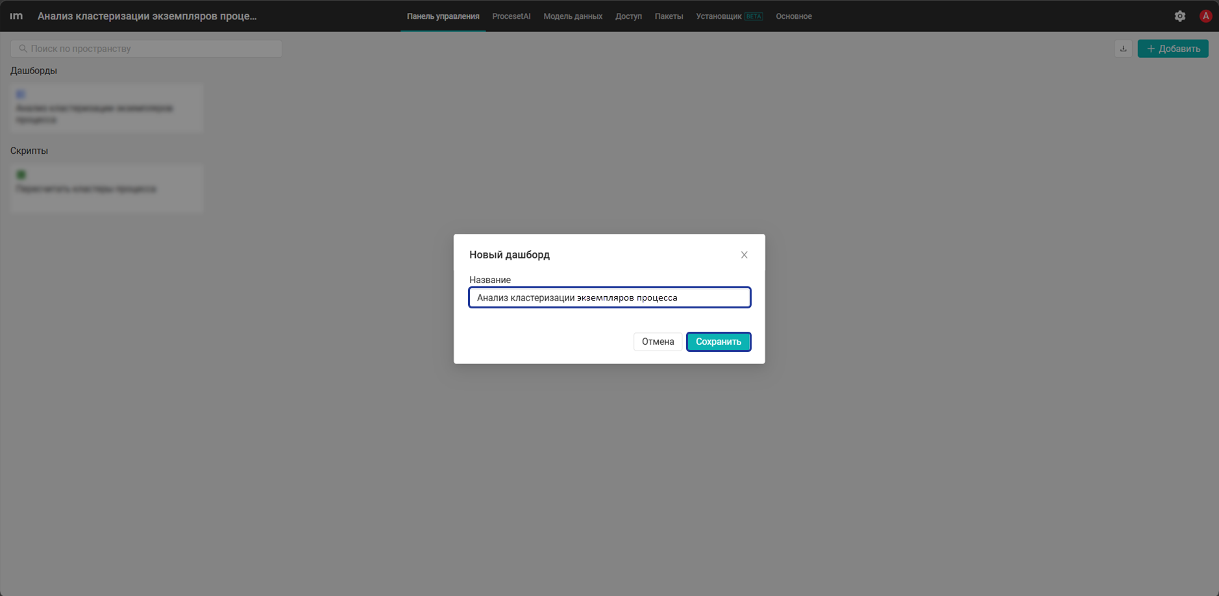
Task: Save the new dashboard with Сохранить
Action: [719, 341]
